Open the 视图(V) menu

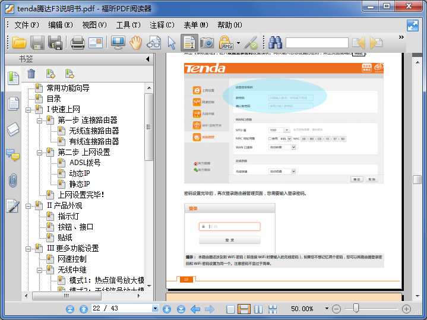point(94,25)
